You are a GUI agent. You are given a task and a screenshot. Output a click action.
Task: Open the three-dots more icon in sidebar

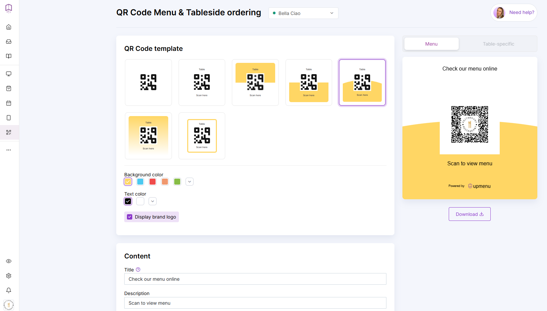[x=9, y=150]
